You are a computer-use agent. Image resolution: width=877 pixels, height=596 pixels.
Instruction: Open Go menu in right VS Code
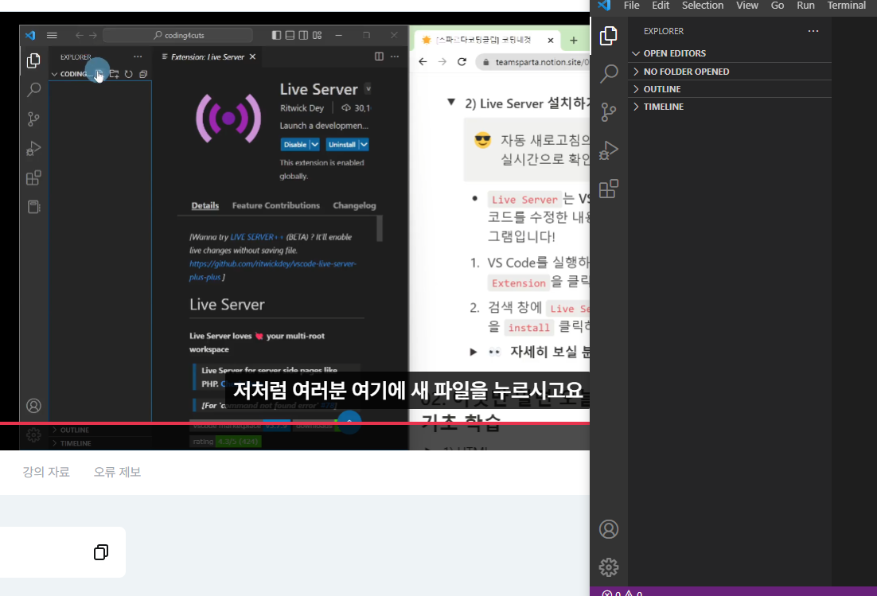(778, 6)
